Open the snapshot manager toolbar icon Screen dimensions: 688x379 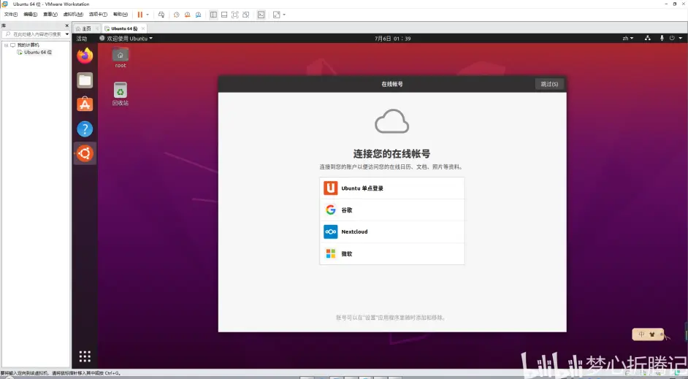pyautogui.click(x=199, y=15)
